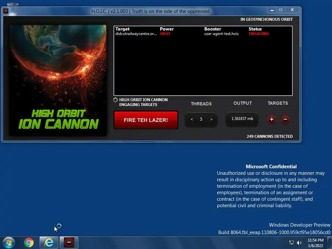Viewport: 332px width, 249px height.
Task: Click the FIRE TEH LAZER! button
Action: [x=146, y=120]
